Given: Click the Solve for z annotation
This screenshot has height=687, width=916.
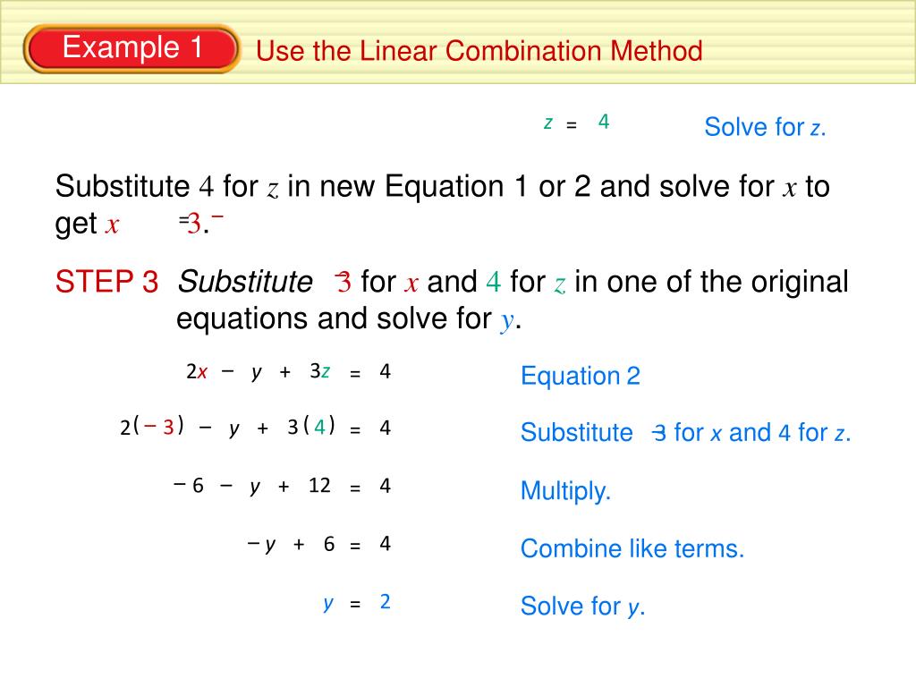Looking at the screenshot, I should pos(765,127).
